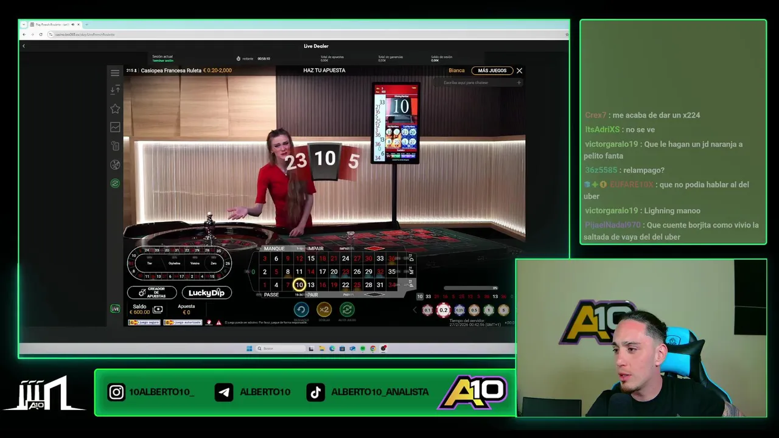Click the cash deposit icon next to Saldo
This screenshot has width=779, height=438.
[158, 310]
